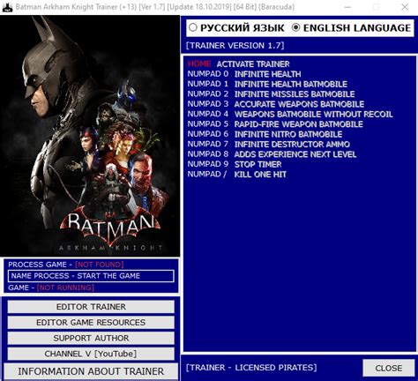This screenshot has height=381, width=418.
Task: Minimize the trainer window
Action: tap(347, 7)
